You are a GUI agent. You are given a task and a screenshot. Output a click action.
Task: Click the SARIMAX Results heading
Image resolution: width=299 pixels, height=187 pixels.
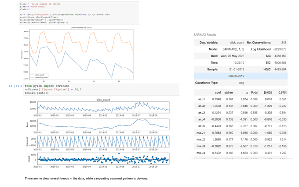coord(205,35)
